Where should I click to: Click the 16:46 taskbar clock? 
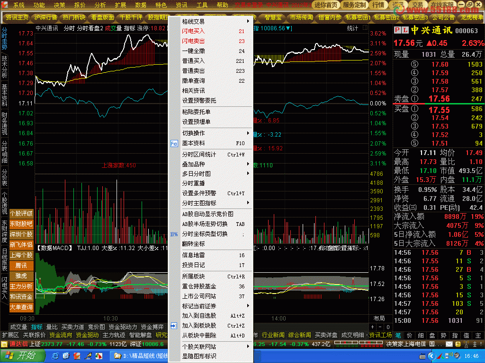pos(471,356)
